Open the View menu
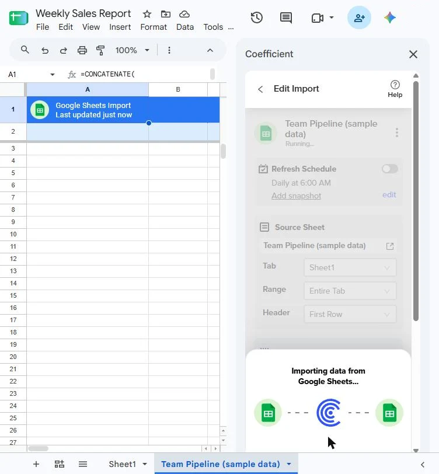Image resolution: width=439 pixels, height=474 pixels. 91,27
